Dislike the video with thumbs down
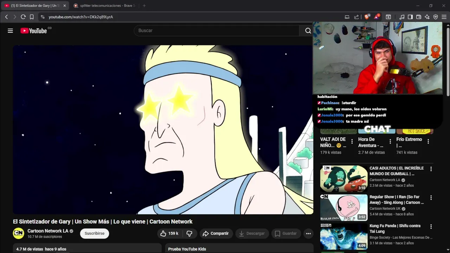The height and width of the screenshot is (253, 450). [189, 233]
